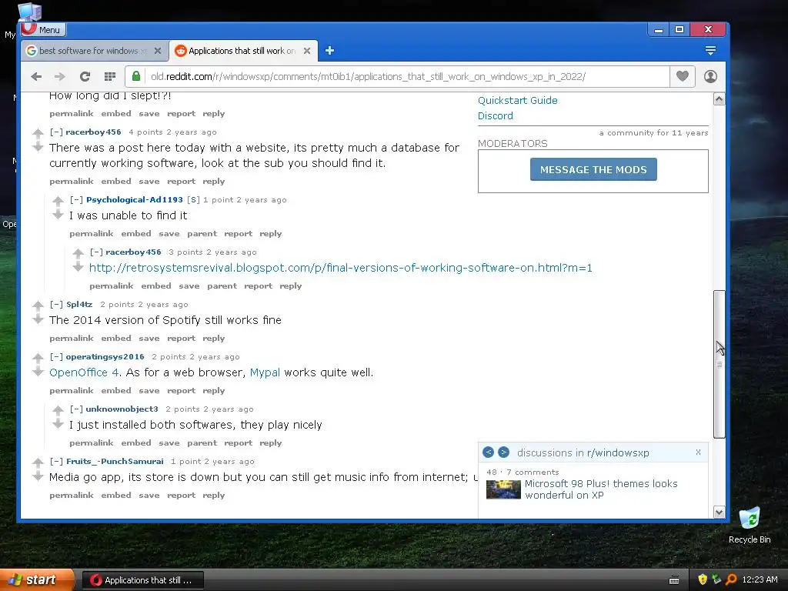Viewport: 788px width, 591px height.
Task: Collapse unknownobject3's comment
Action: click(x=76, y=409)
